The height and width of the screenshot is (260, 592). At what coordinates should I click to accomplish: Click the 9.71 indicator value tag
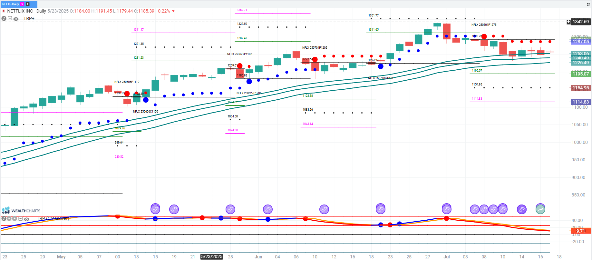[x=581, y=231]
